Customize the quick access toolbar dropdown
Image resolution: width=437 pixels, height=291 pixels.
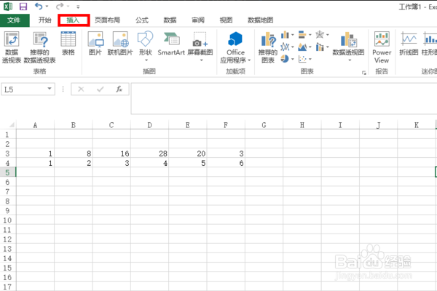point(78,7)
